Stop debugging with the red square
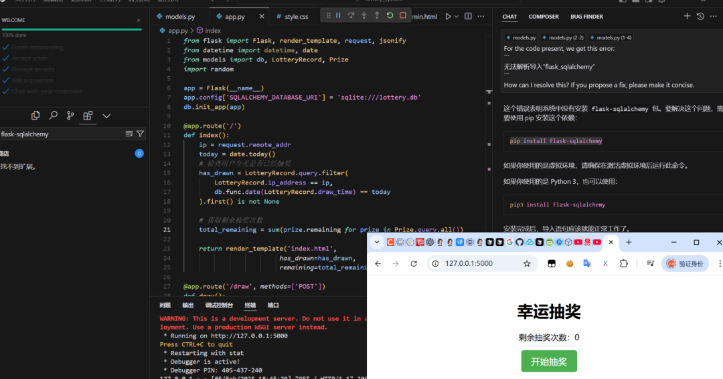Screen dimensions: 723x379 click(402, 15)
